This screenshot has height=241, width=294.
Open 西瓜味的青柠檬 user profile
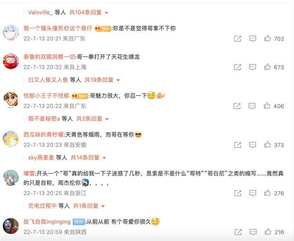[x=44, y=135]
